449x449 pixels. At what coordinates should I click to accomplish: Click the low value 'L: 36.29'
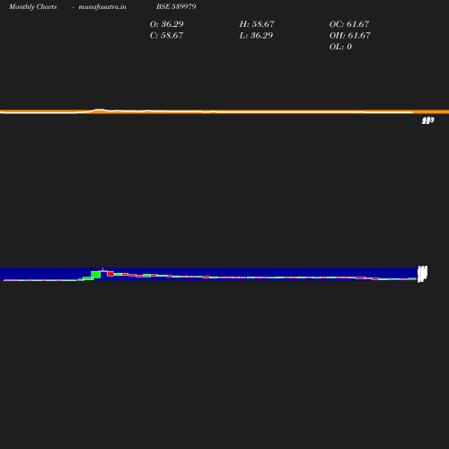pos(256,36)
